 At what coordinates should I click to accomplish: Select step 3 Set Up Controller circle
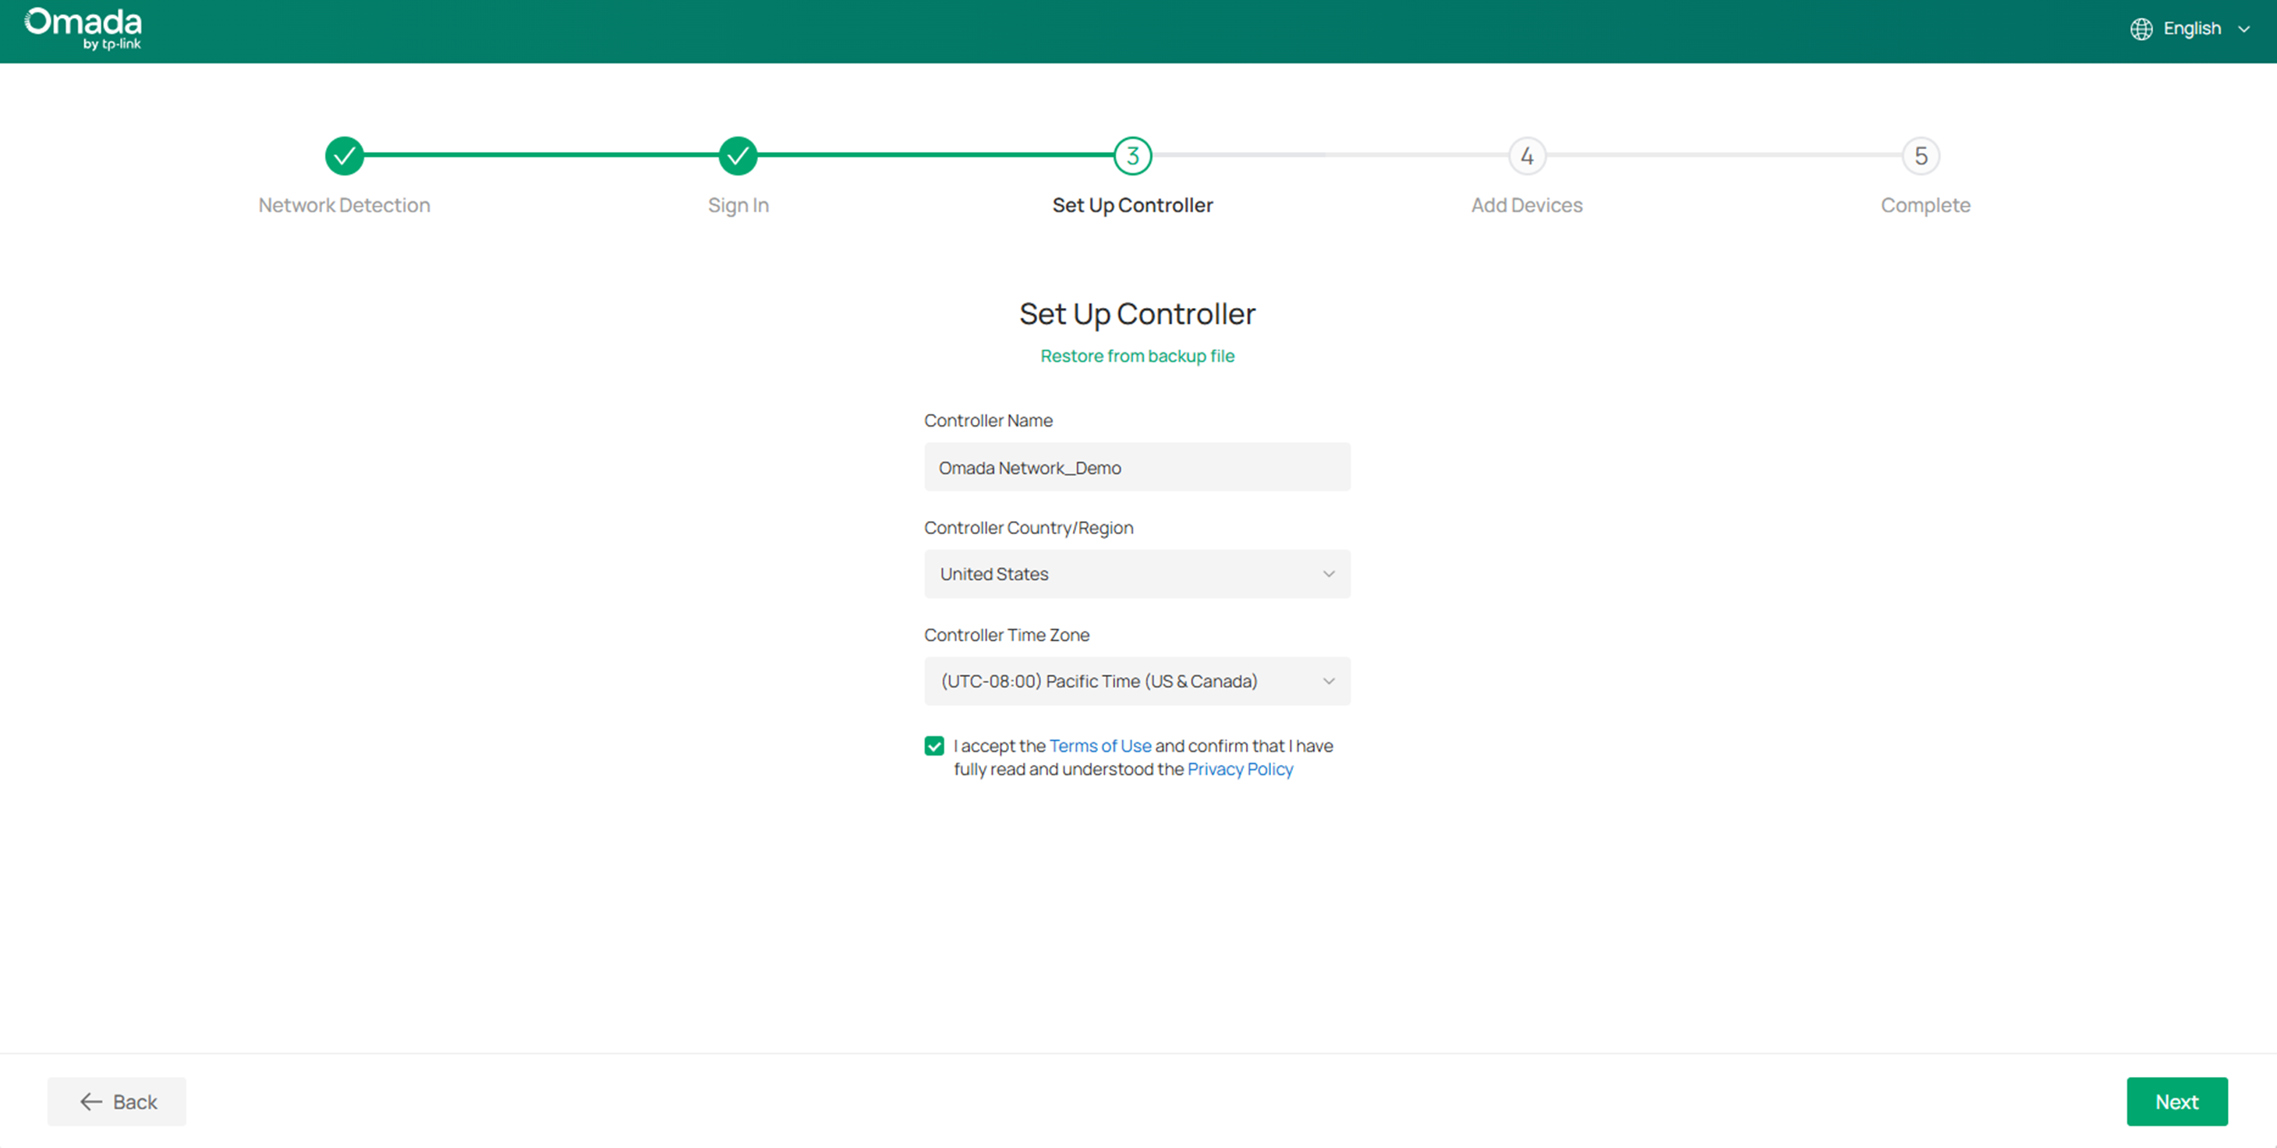click(1132, 155)
